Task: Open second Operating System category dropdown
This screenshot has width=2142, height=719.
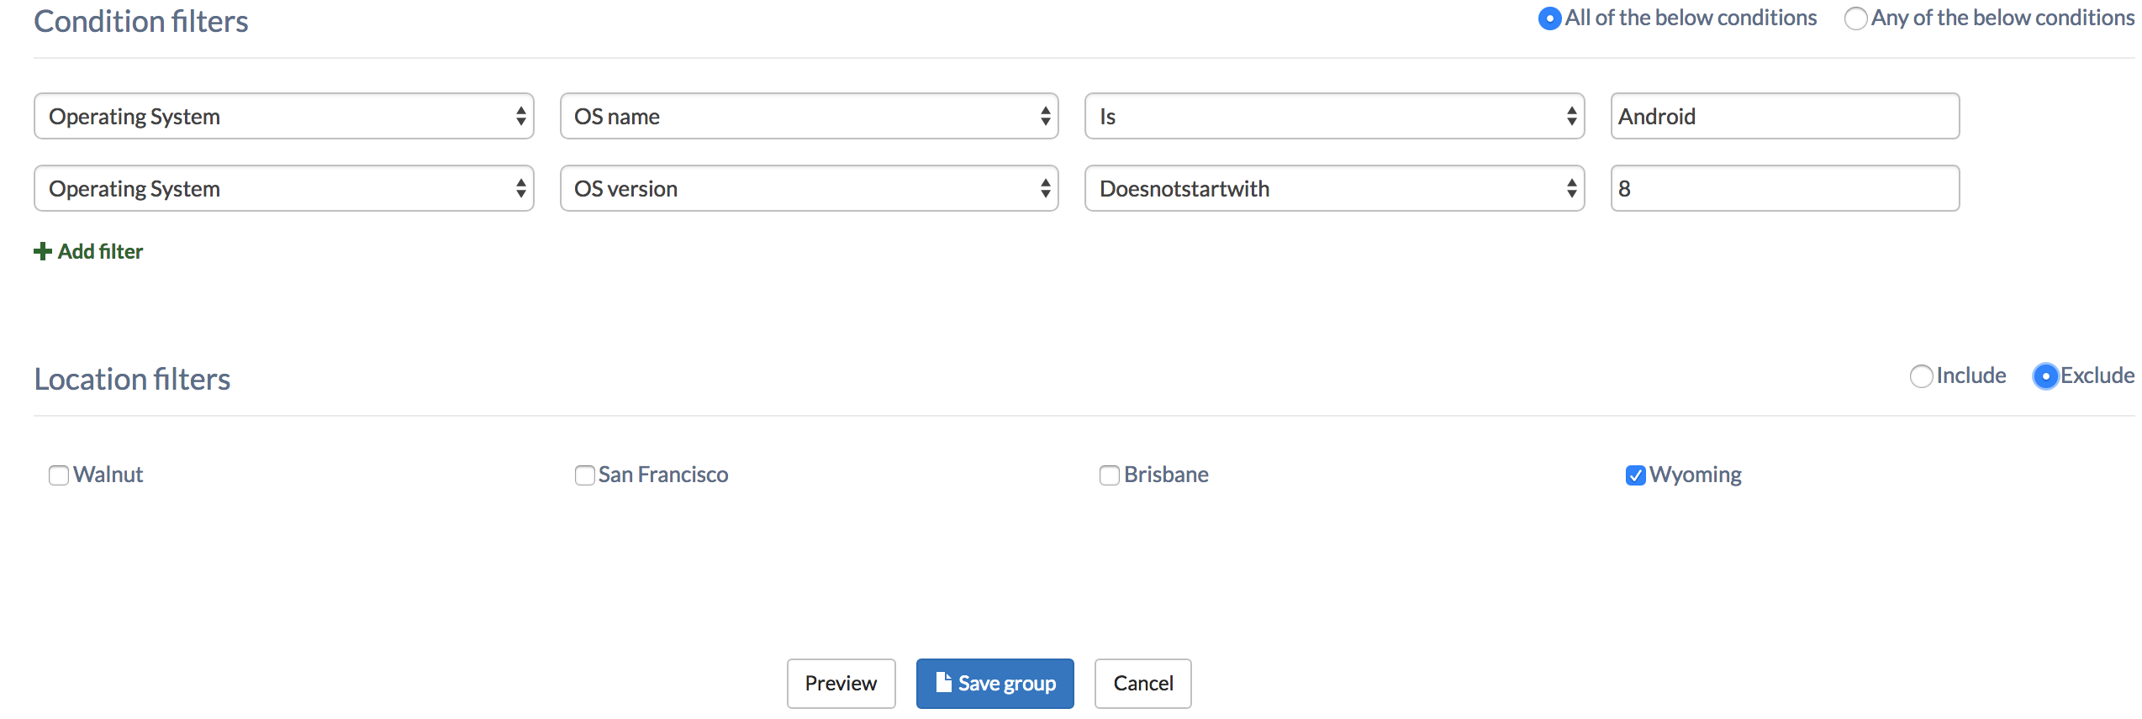Action: (x=284, y=188)
